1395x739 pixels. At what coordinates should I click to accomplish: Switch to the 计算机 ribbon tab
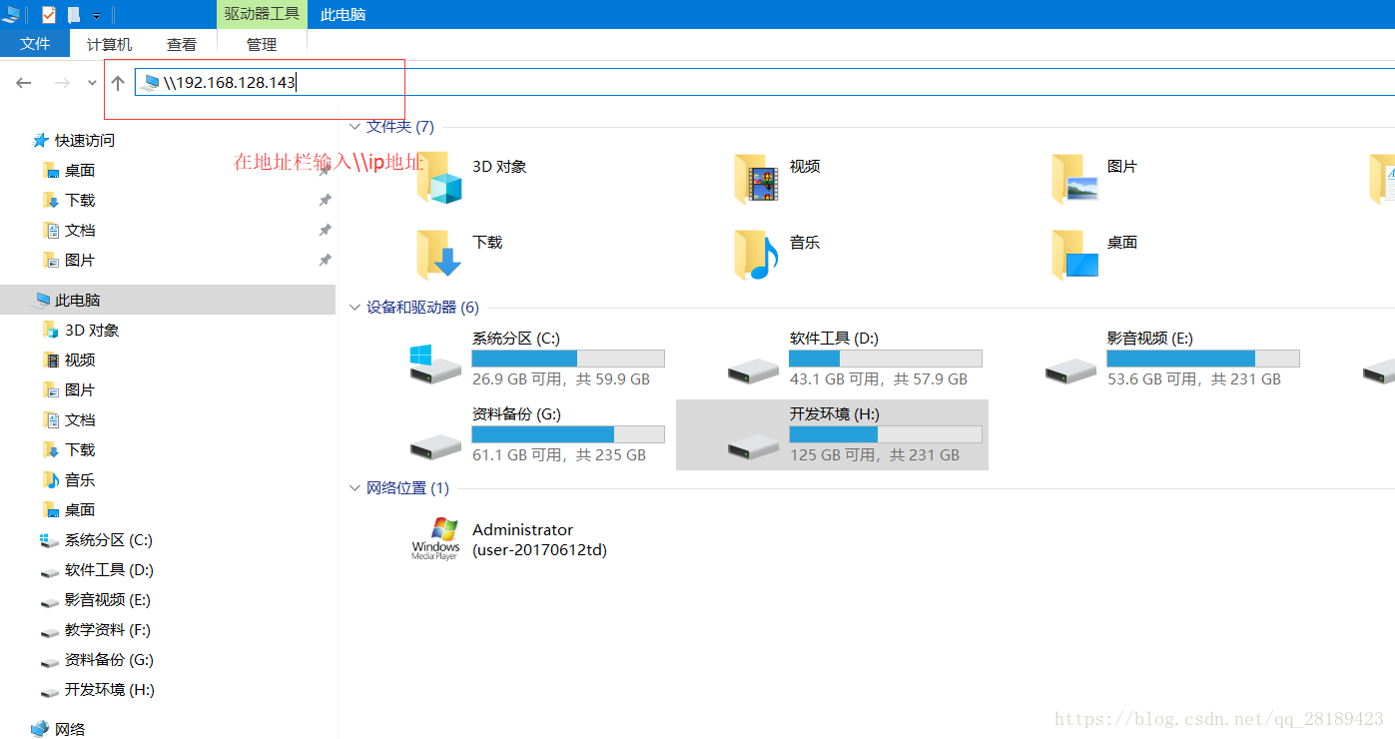(x=109, y=44)
